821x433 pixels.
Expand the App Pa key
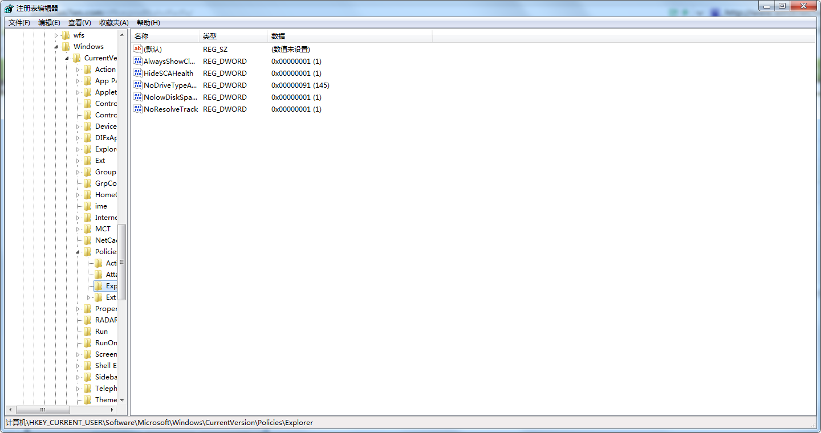pyautogui.click(x=78, y=81)
